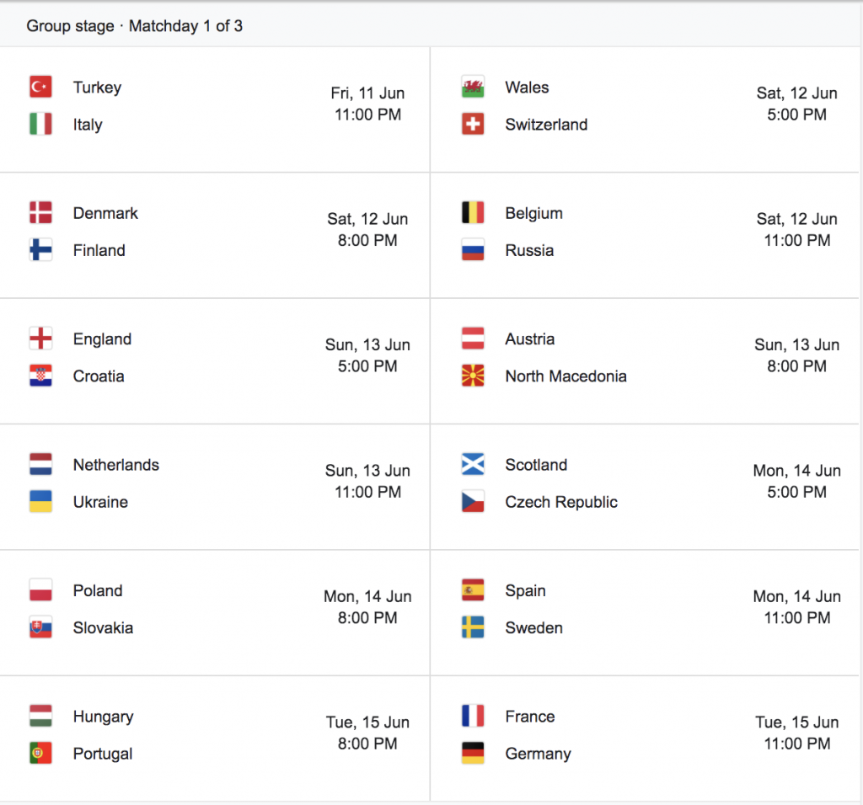
Task: Click the Portugal flag icon
Action: [40, 754]
